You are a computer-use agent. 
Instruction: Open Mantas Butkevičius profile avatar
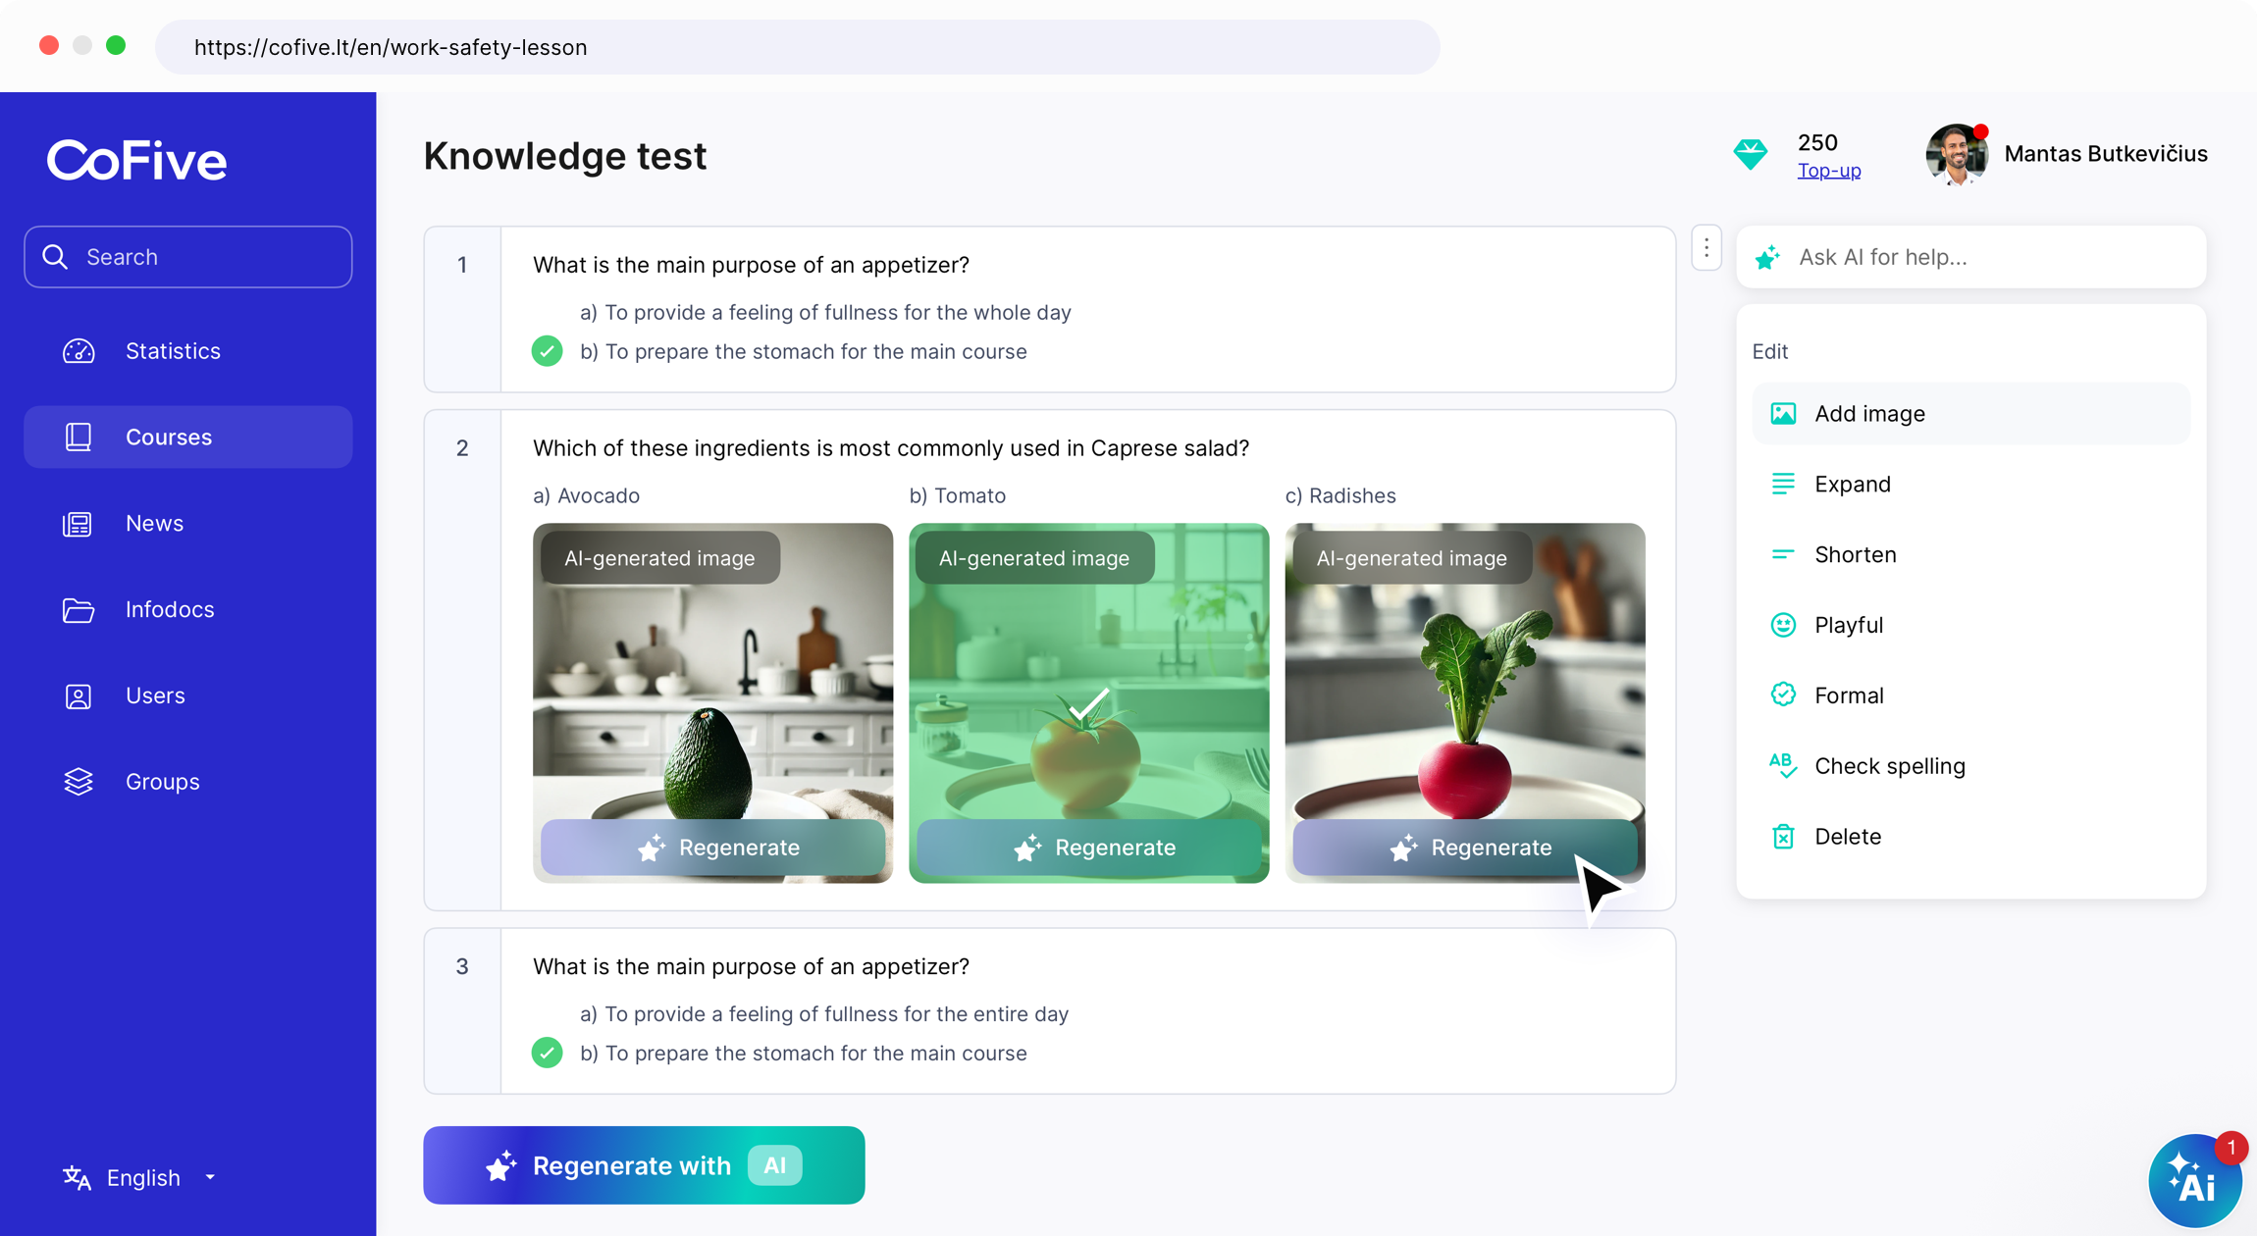pyautogui.click(x=1957, y=154)
